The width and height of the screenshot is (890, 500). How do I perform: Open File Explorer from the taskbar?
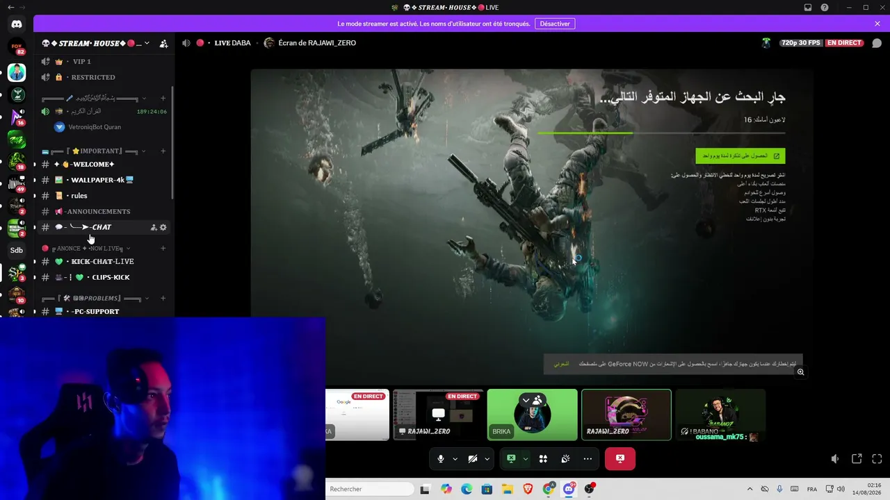click(508, 489)
